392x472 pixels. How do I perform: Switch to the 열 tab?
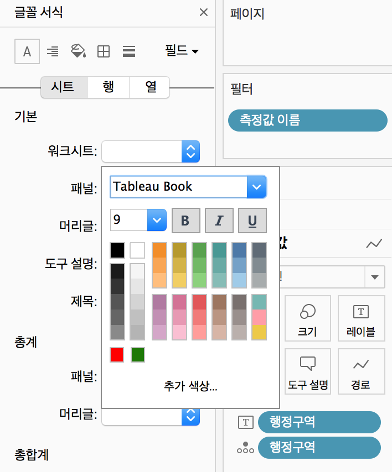coord(149,87)
